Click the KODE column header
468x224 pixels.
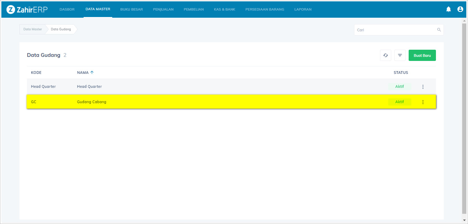coord(36,73)
